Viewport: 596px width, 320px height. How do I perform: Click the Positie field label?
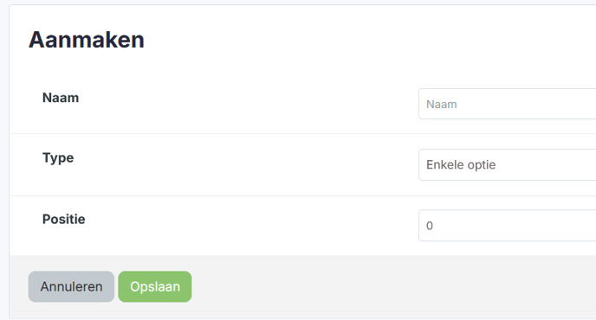pyautogui.click(x=63, y=219)
